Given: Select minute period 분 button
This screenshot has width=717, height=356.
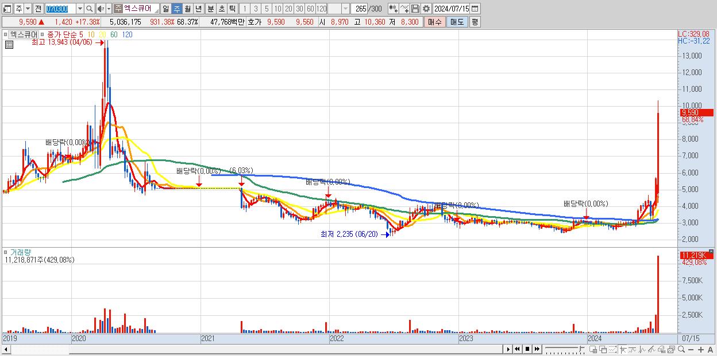Looking at the screenshot, I should (x=210, y=9).
